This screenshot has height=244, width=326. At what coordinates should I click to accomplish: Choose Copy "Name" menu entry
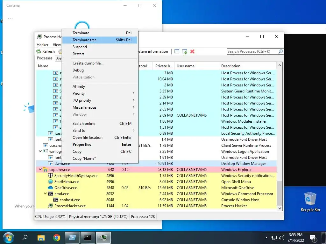[100, 159]
